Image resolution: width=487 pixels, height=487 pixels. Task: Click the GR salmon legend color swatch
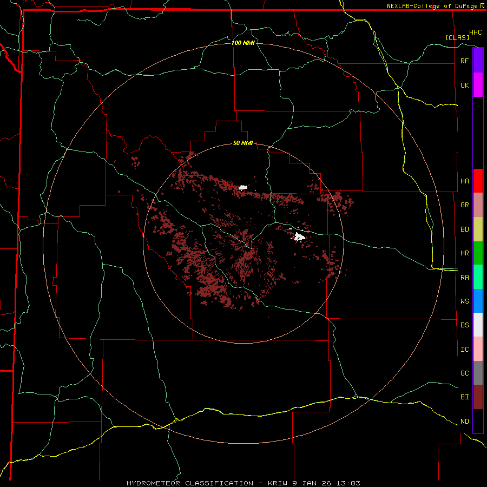coord(478,205)
